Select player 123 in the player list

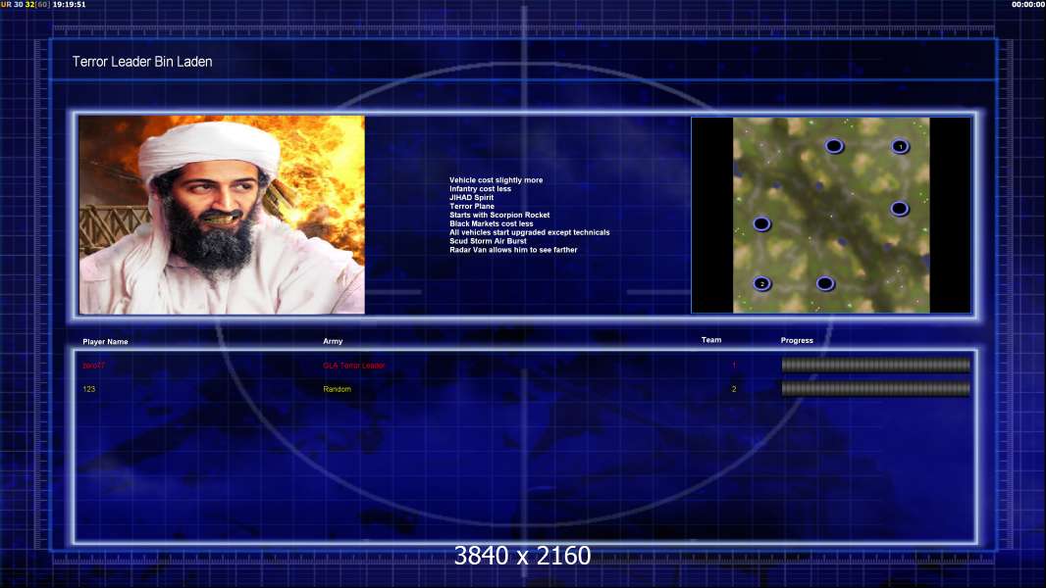pyautogui.click(x=89, y=389)
